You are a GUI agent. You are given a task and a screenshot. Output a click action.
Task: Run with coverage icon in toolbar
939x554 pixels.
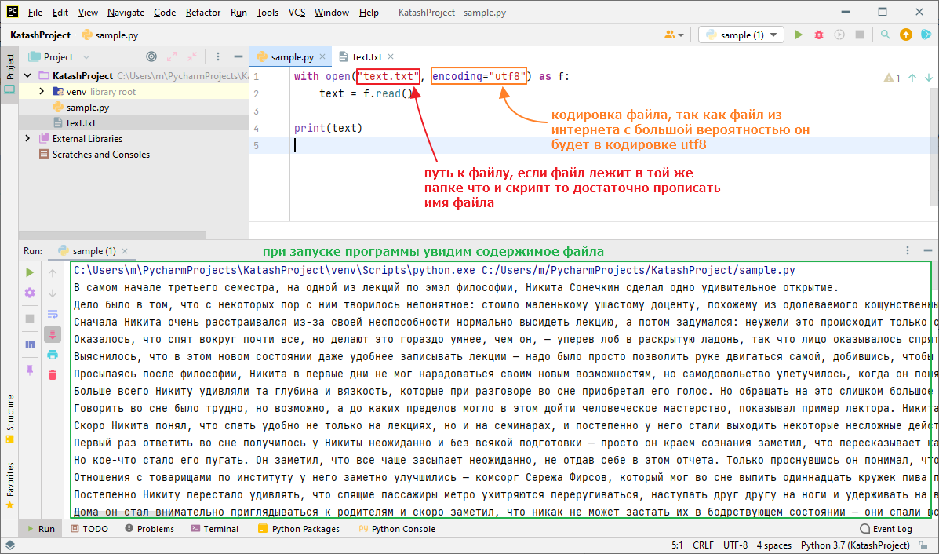click(x=839, y=35)
